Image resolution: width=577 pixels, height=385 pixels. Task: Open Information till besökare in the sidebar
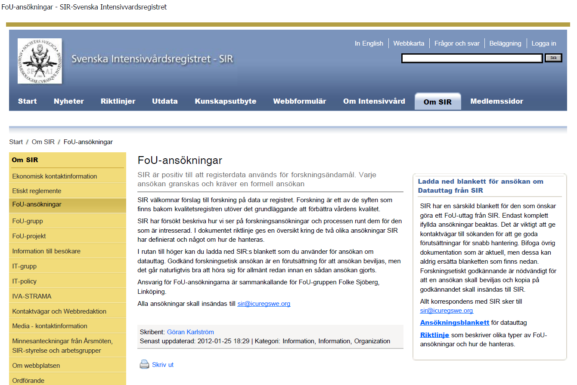[x=47, y=251]
